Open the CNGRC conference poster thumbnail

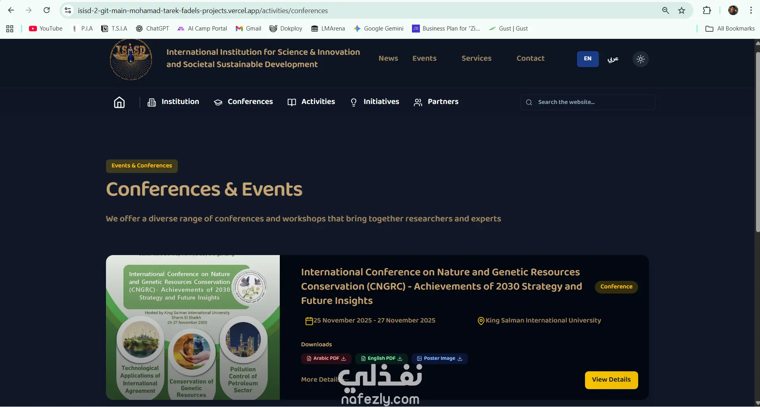tap(193, 327)
